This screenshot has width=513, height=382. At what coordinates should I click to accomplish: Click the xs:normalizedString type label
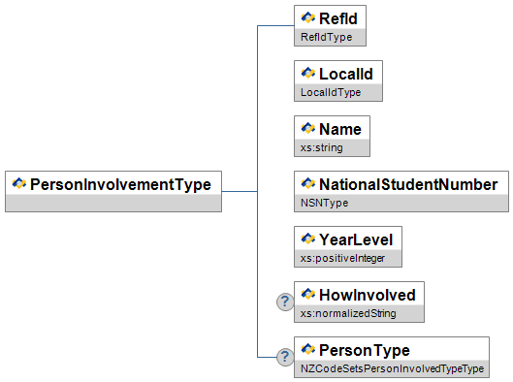coord(348,313)
